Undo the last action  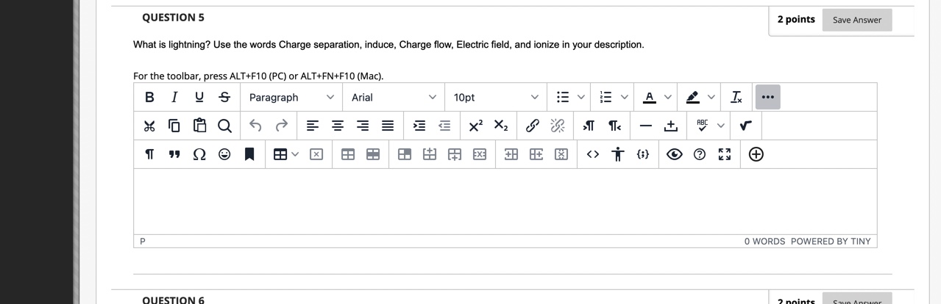pos(256,126)
